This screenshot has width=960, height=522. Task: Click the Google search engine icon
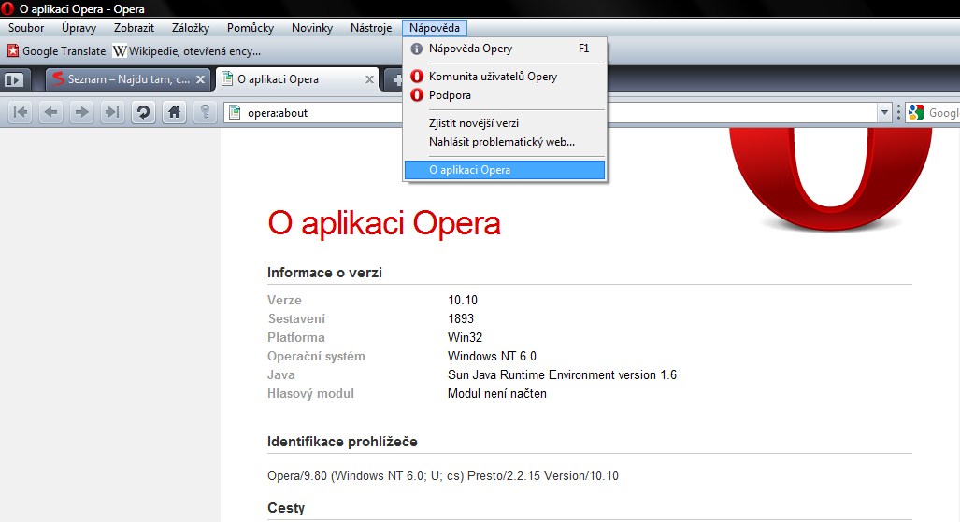pyautogui.click(x=915, y=112)
